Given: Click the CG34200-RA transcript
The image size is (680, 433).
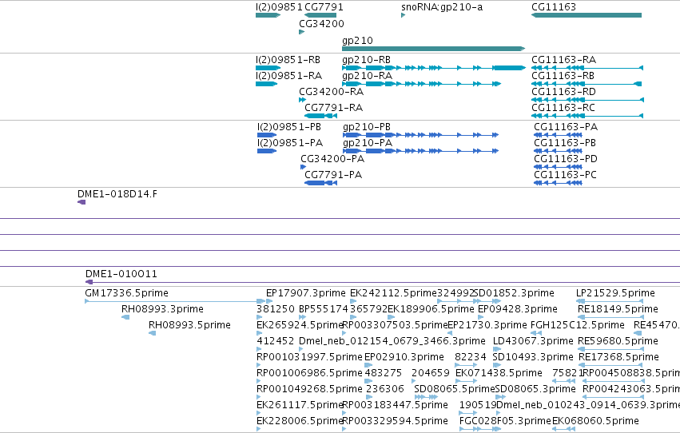Looking at the screenshot, I should click(302, 100).
